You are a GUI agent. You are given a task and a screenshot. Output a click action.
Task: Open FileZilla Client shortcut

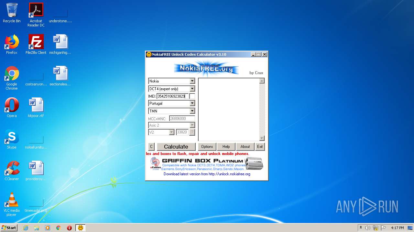tap(36, 44)
